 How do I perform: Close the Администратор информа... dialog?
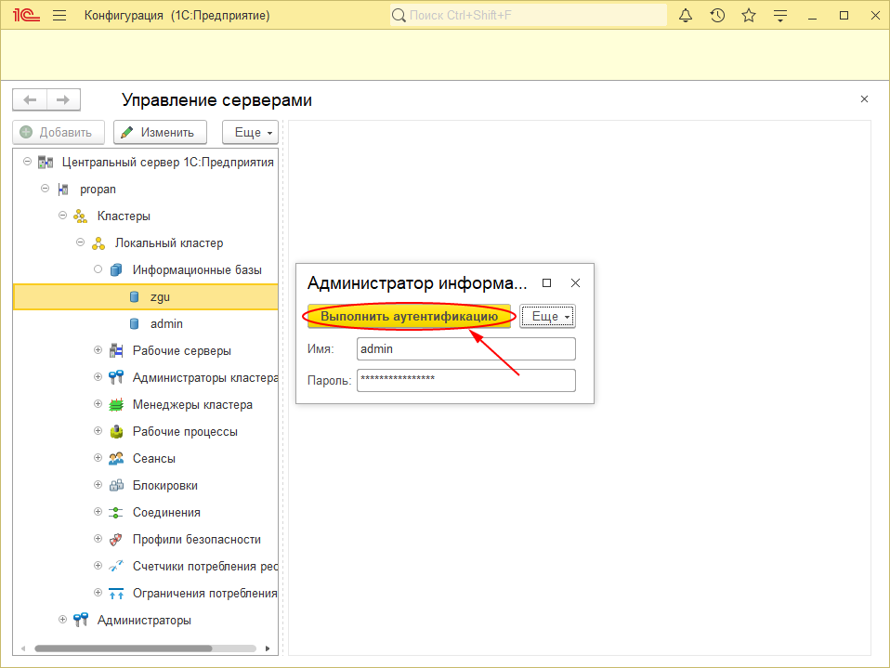pyautogui.click(x=575, y=282)
